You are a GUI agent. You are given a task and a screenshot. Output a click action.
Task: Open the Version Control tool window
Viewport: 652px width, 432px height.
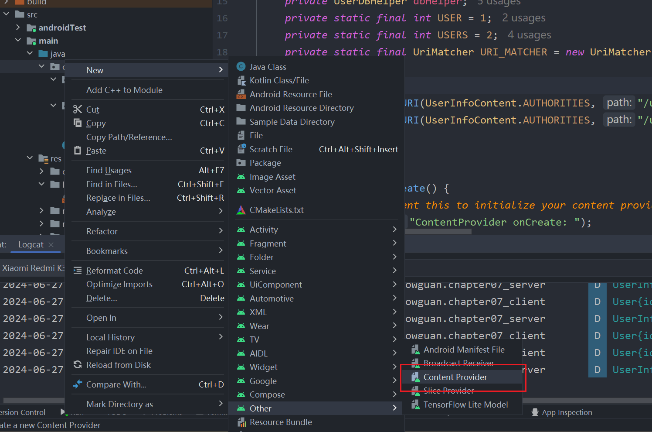tap(22, 412)
